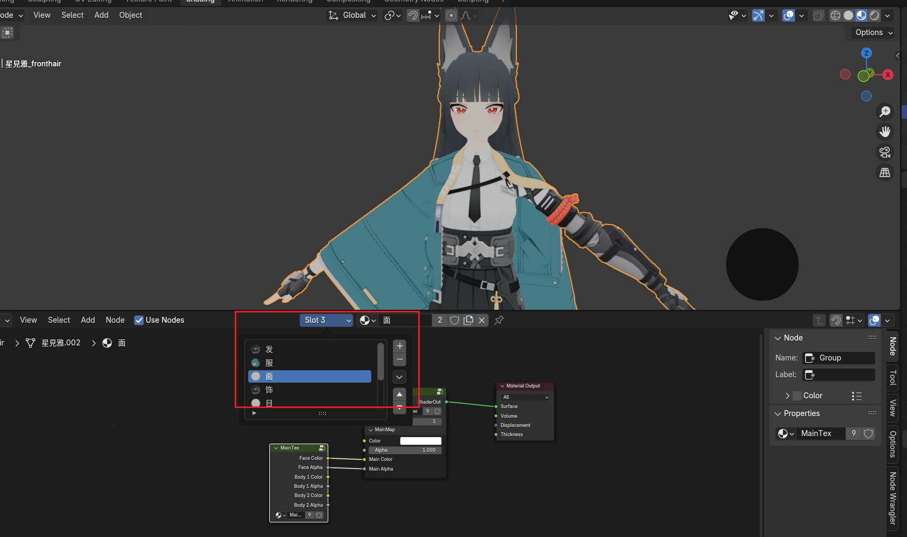Enable the Color checkbox in Node panel
907x537 pixels.
point(797,396)
